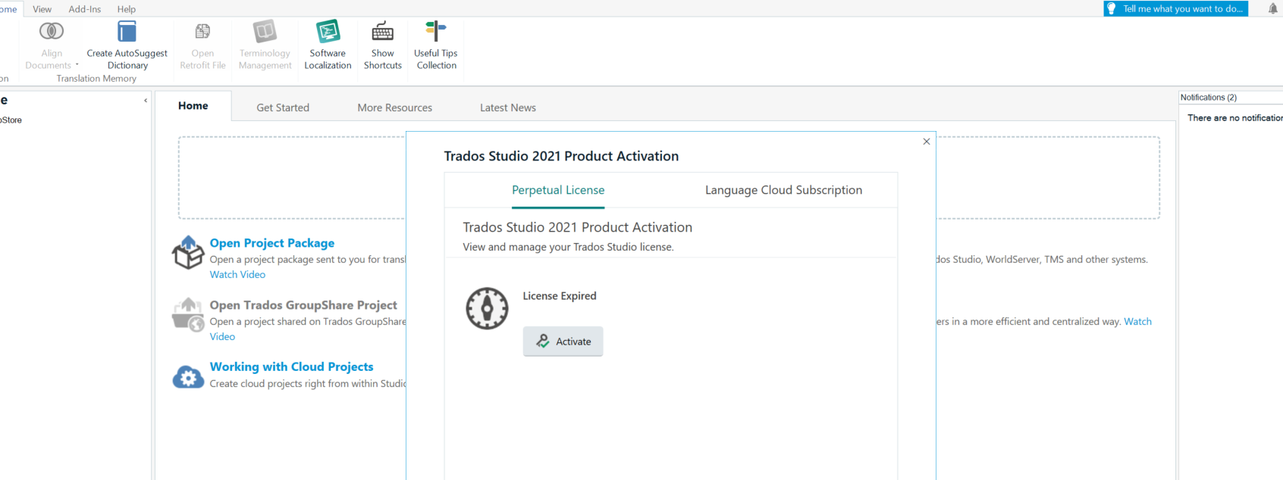
Task: Click the Align Documents icon
Action: (x=52, y=32)
